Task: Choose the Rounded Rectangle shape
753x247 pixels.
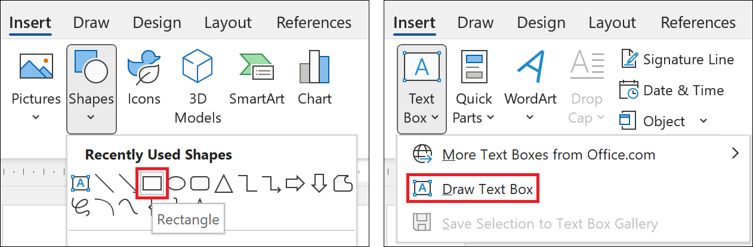Action: click(200, 184)
